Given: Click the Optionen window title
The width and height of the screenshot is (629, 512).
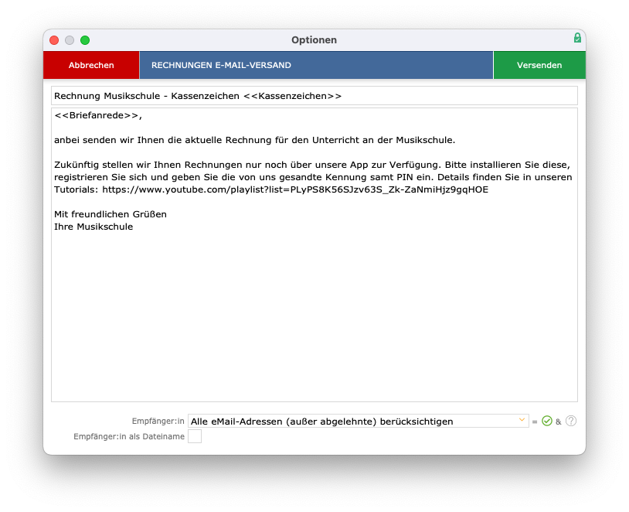Looking at the screenshot, I should tap(314, 39).
